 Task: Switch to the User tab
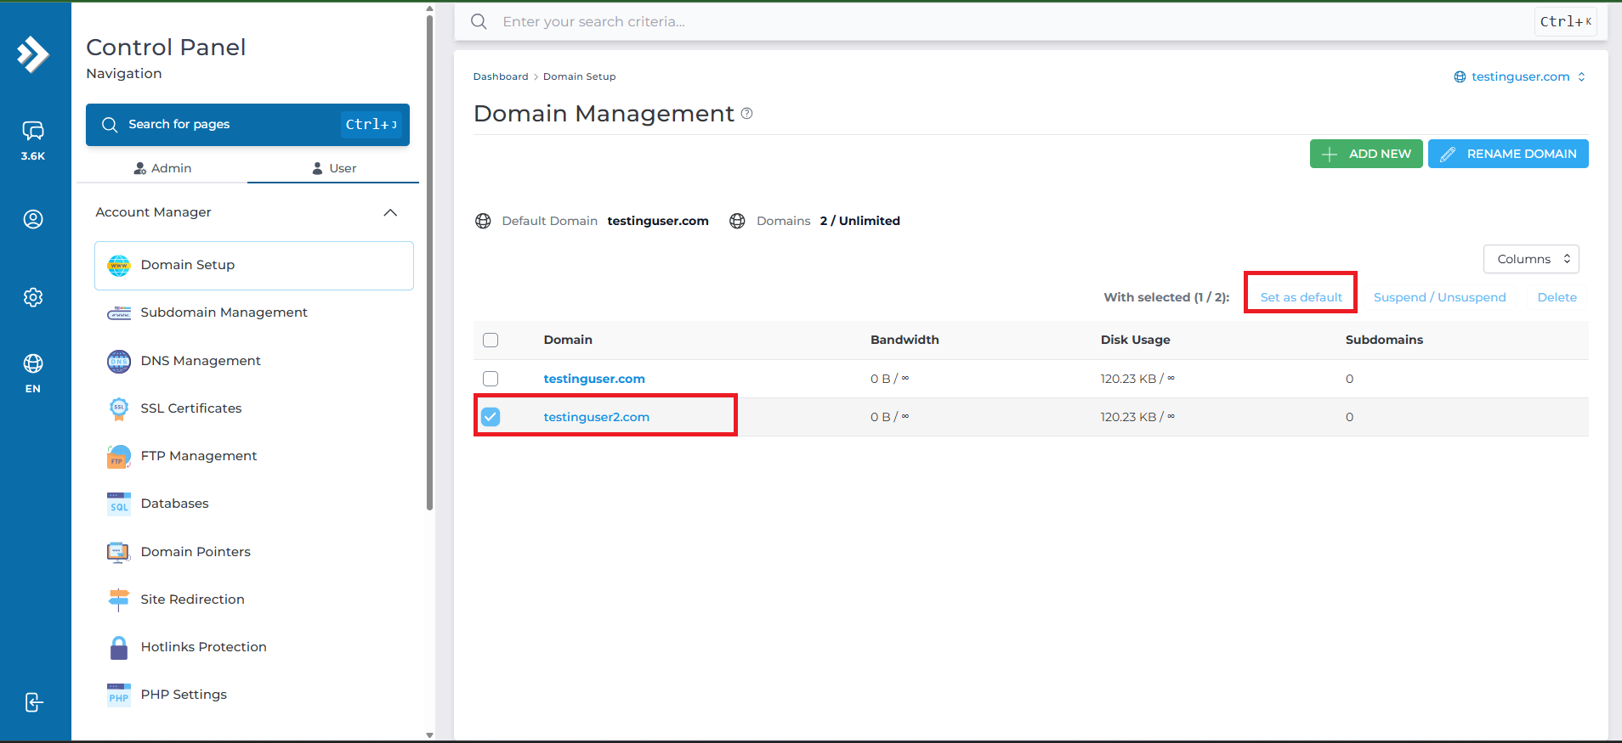(x=333, y=168)
